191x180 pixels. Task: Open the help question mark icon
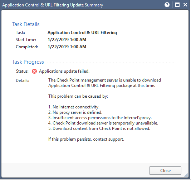(x=167, y=5)
